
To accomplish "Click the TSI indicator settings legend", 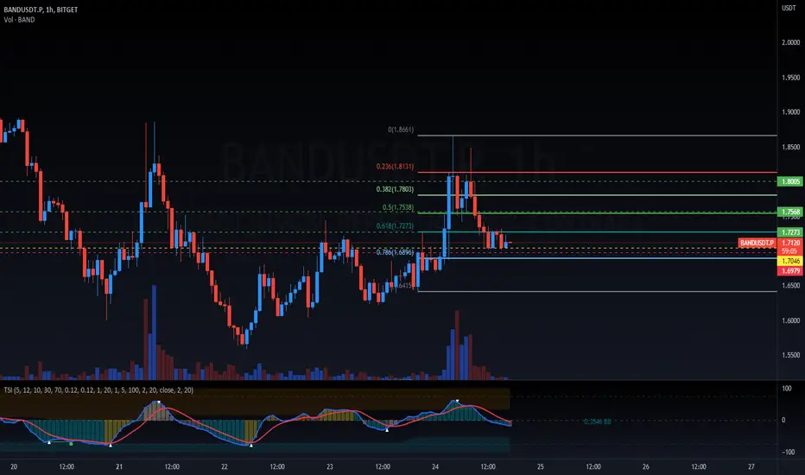I will tap(98, 390).
